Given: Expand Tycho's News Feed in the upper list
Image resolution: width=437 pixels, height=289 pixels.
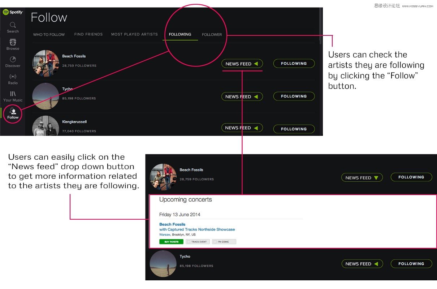Looking at the screenshot, I should click(242, 96).
